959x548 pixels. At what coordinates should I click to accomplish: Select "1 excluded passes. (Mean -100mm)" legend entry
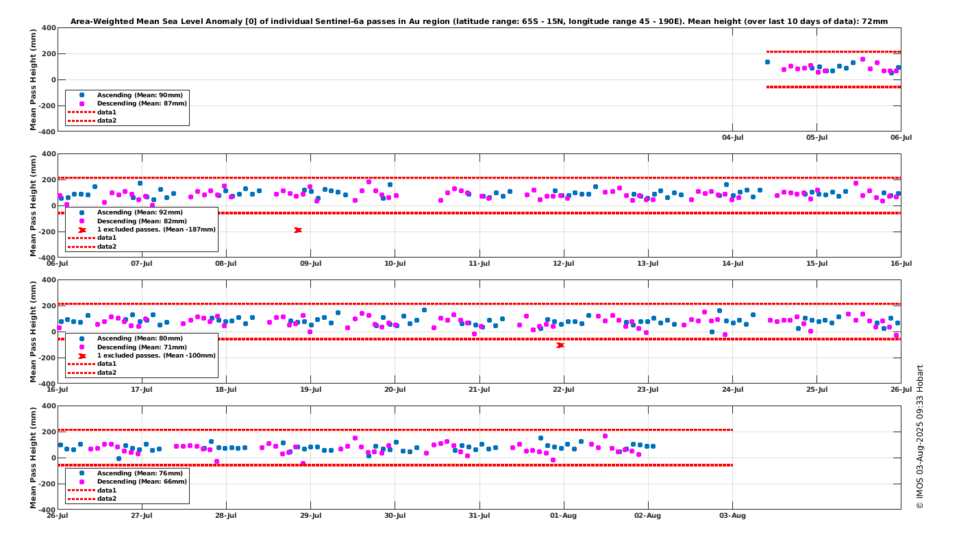pyautogui.click(x=142, y=356)
